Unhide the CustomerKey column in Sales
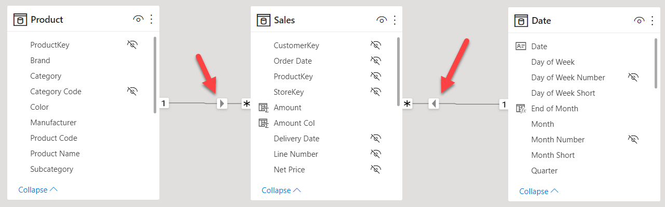This screenshot has height=207, width=665. coord(376,45)
